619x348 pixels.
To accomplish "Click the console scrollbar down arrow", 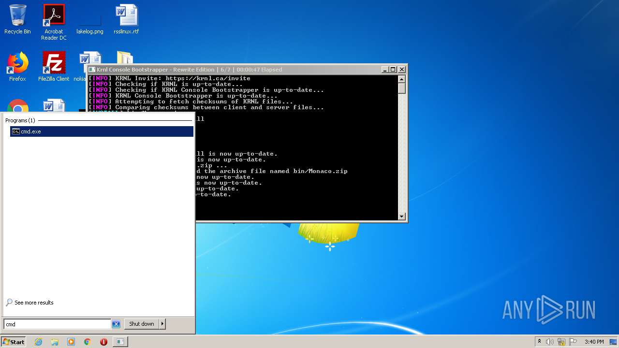I will pyautogui.click(x=401, y=217).
